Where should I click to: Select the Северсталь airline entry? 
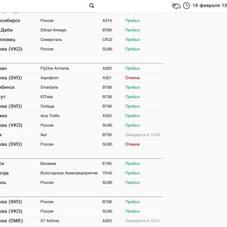click(51, 39)
